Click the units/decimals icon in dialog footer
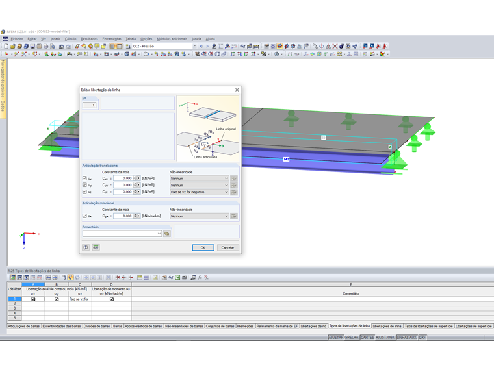 (x=96, y=247)
